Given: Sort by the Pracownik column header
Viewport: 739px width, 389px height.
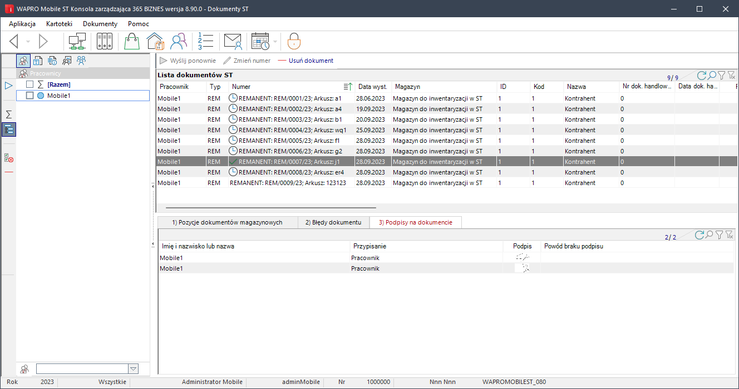Looking at the screenshot, I should pos(181,87).
